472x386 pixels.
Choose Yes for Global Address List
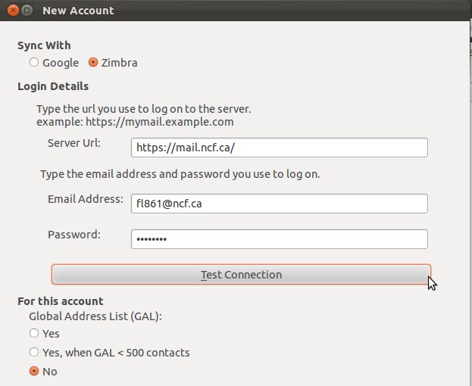coord(34,333)
